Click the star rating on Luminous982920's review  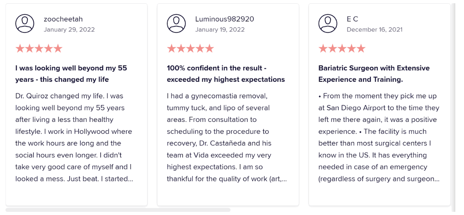click(191, 48)
